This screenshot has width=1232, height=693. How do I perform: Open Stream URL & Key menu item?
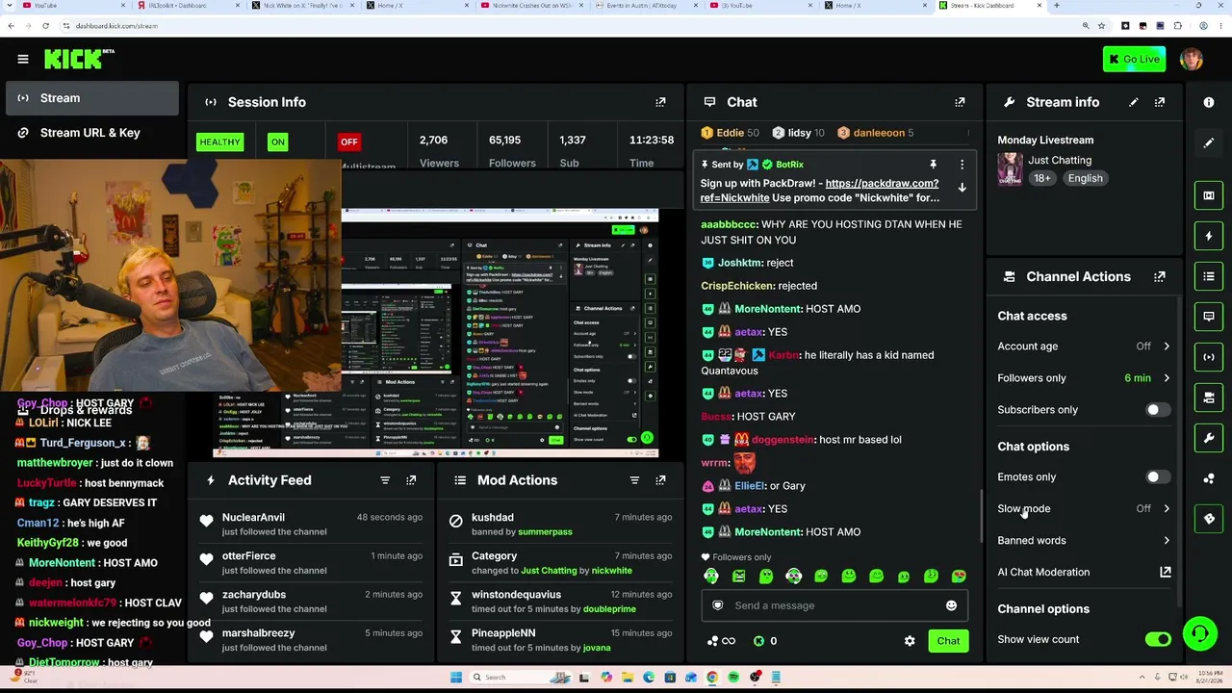pyautogui.click(x=92, y=133)
